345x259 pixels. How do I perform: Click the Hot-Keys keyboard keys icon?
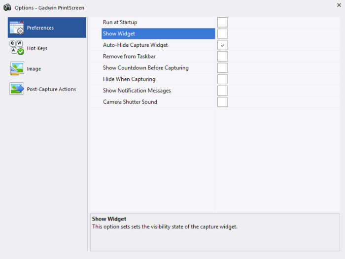click(17, 48)
